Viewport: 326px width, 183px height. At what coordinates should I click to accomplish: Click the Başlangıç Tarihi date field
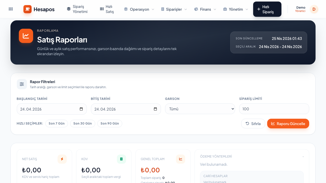coord(52,109)
